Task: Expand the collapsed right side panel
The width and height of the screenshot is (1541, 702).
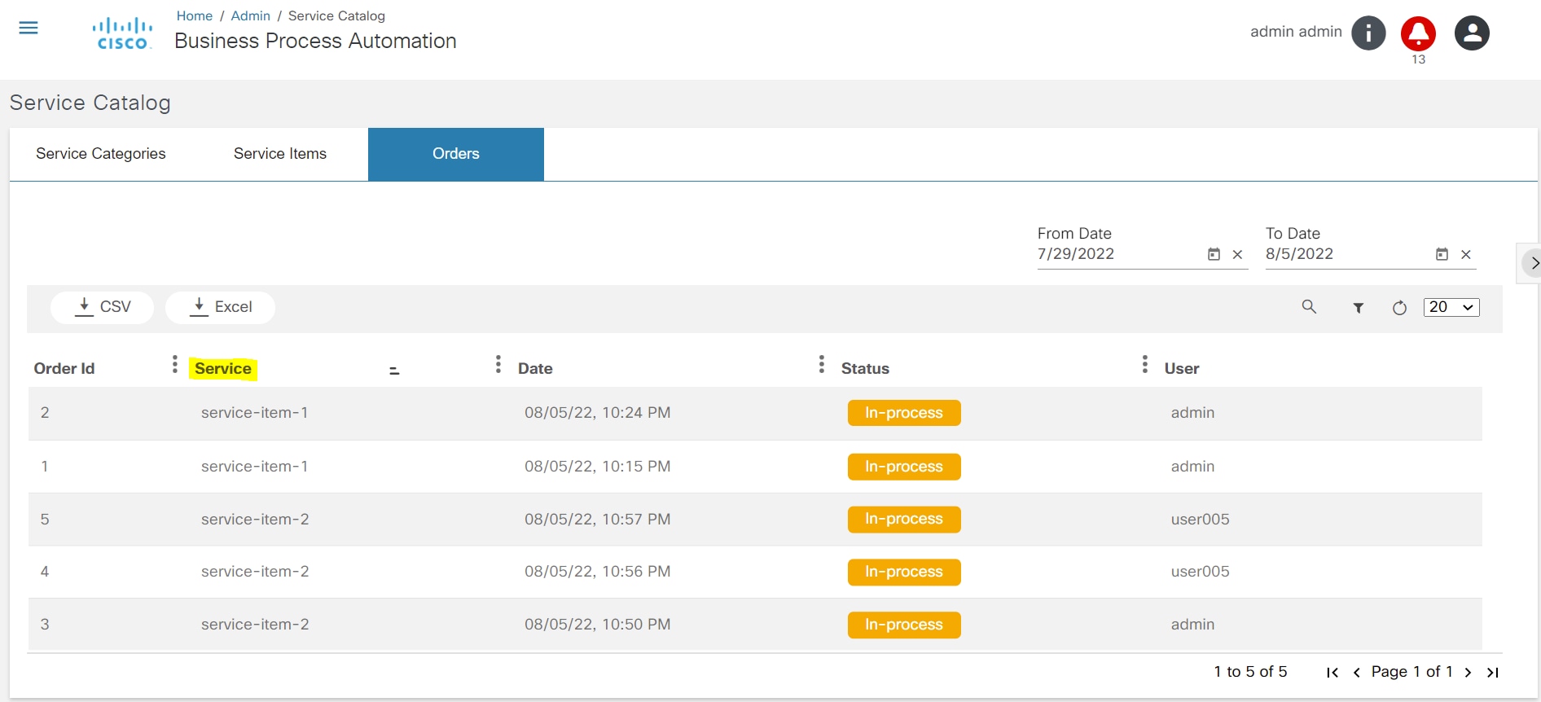Action: click(x=1533, y=263)
